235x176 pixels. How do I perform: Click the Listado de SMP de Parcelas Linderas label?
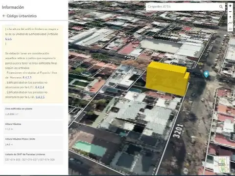pos(25,154)
